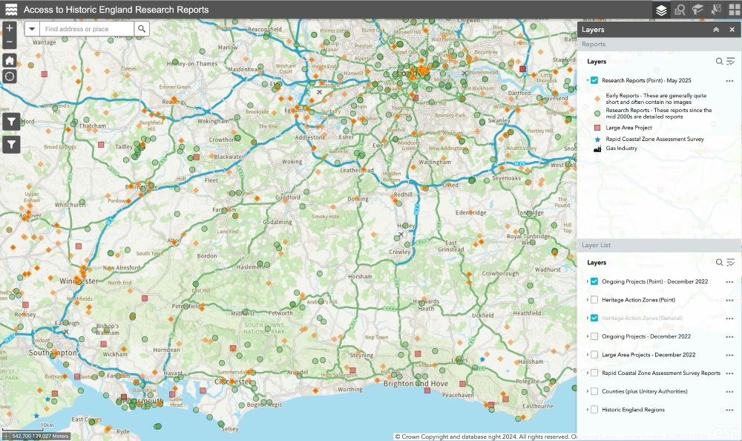
Task: Zoom out of the map
Action: (10, 42)
